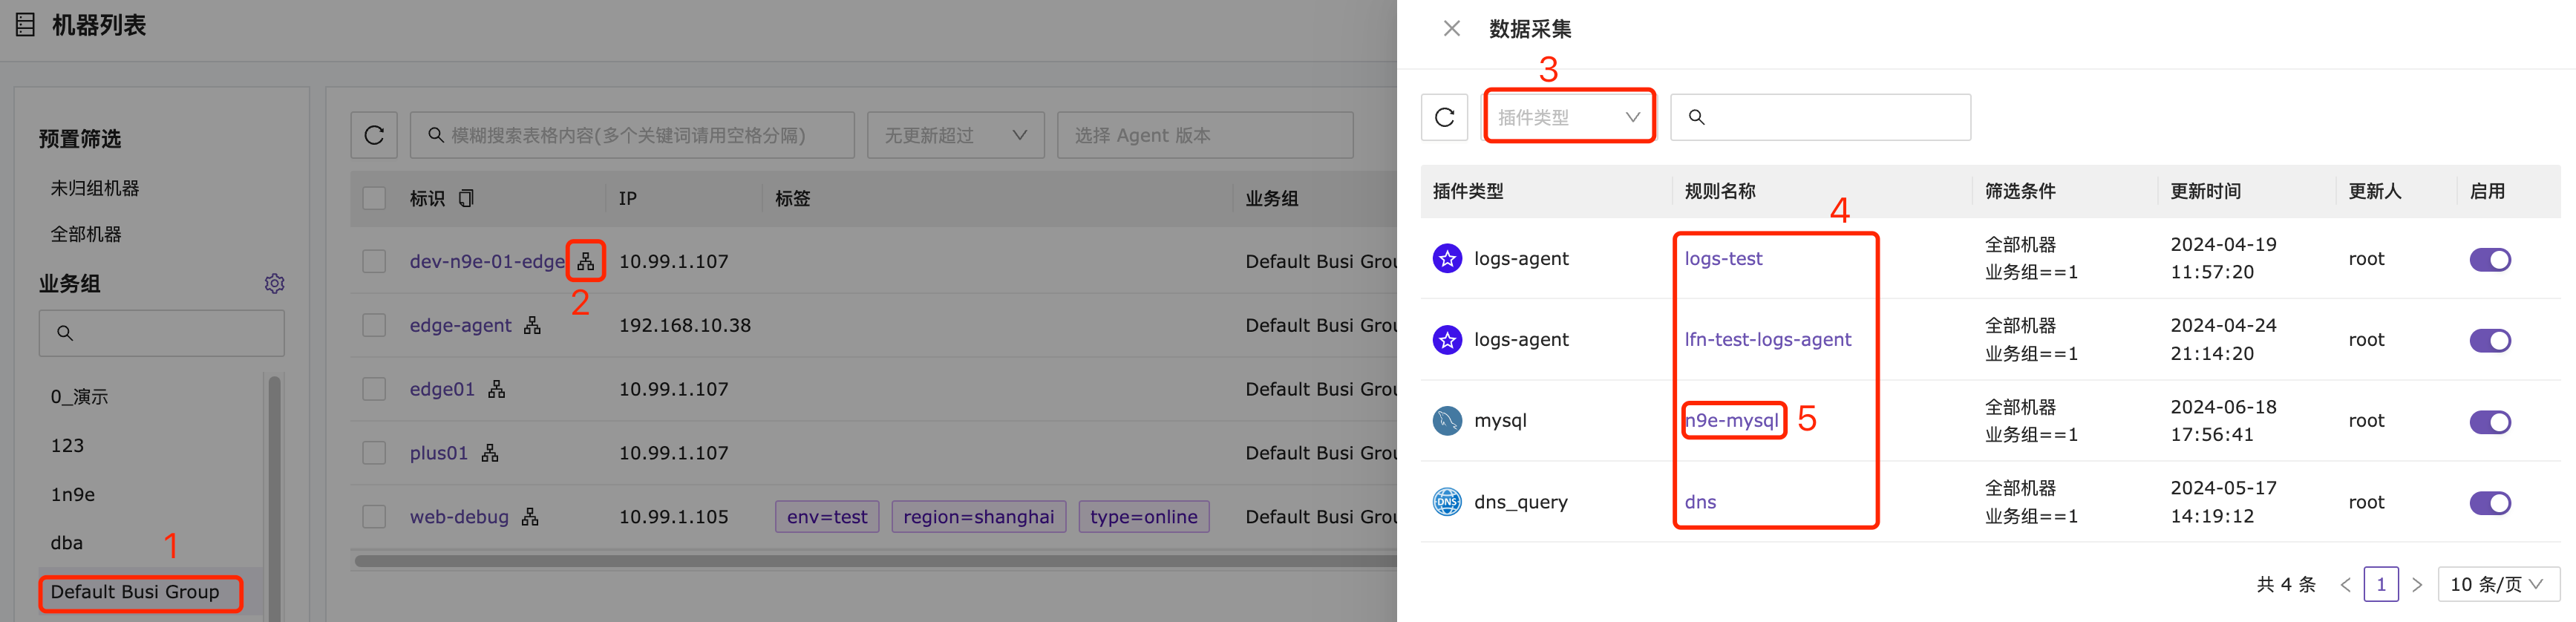Click the type=online tag
The height and width of the screenshot is (622, 2576).
1144,517
